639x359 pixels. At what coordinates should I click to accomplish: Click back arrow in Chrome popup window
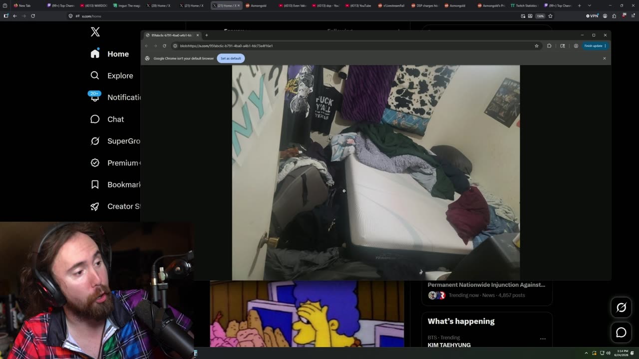[146, 46]
